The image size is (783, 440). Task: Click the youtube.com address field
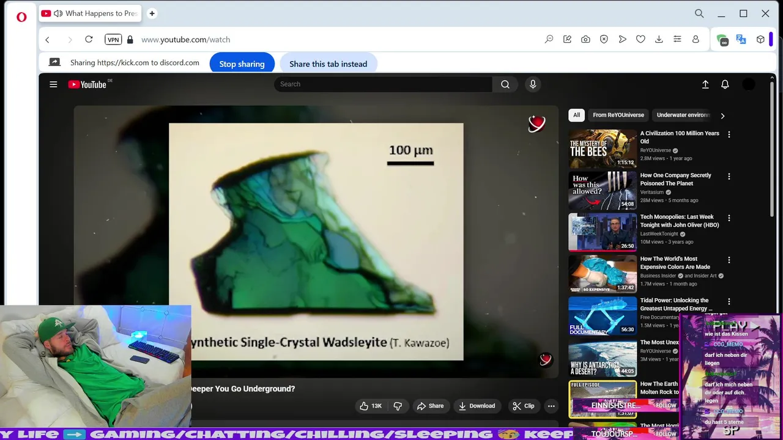click(x=185, y=40)
